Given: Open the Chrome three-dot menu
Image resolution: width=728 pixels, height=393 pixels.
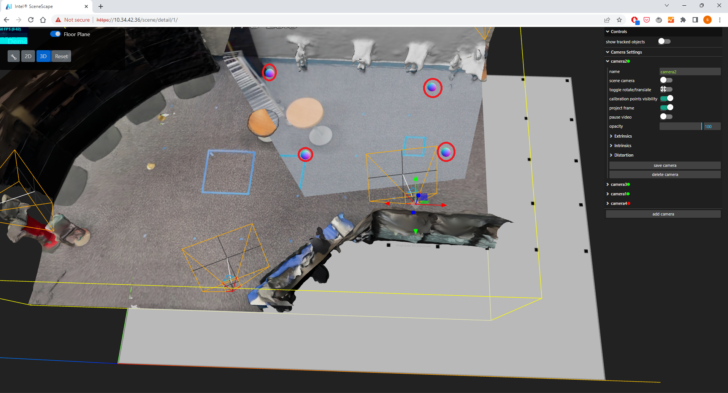Looking at the screenshot, I should click(720, 20).
